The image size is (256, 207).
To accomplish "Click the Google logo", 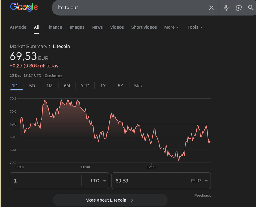I will [x=24, y=7].
